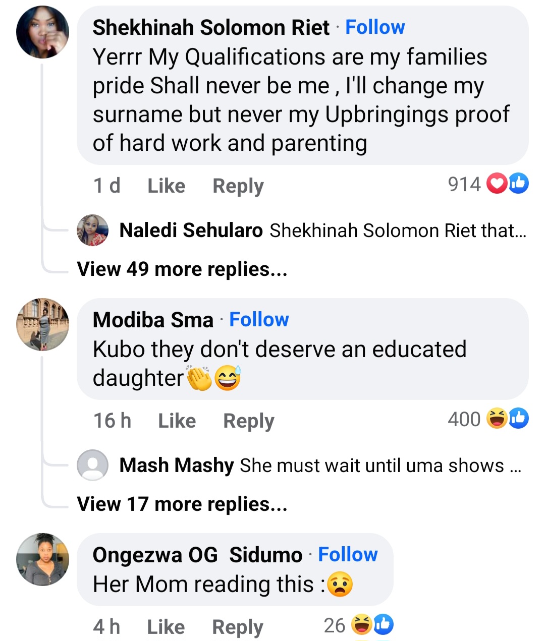
Task: Reply to Ongezwa OG Sidumo's comment
Action: tap(237, 626)
